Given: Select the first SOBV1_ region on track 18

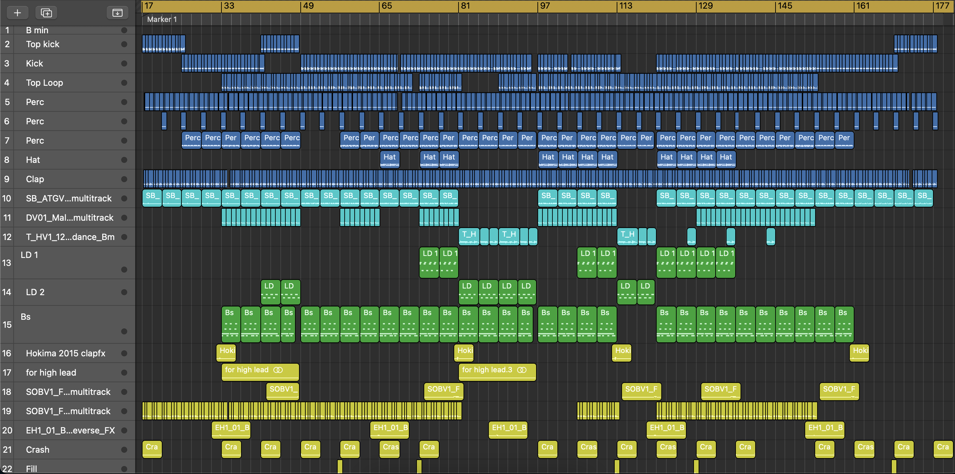Looking at the screenshot, I should pos(282,392).
